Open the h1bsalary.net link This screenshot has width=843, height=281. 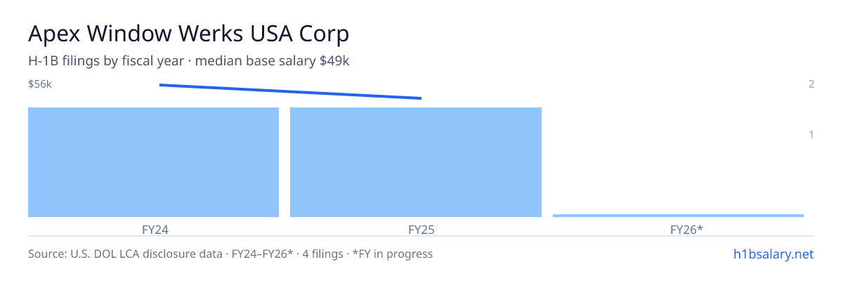pos(773,254)
